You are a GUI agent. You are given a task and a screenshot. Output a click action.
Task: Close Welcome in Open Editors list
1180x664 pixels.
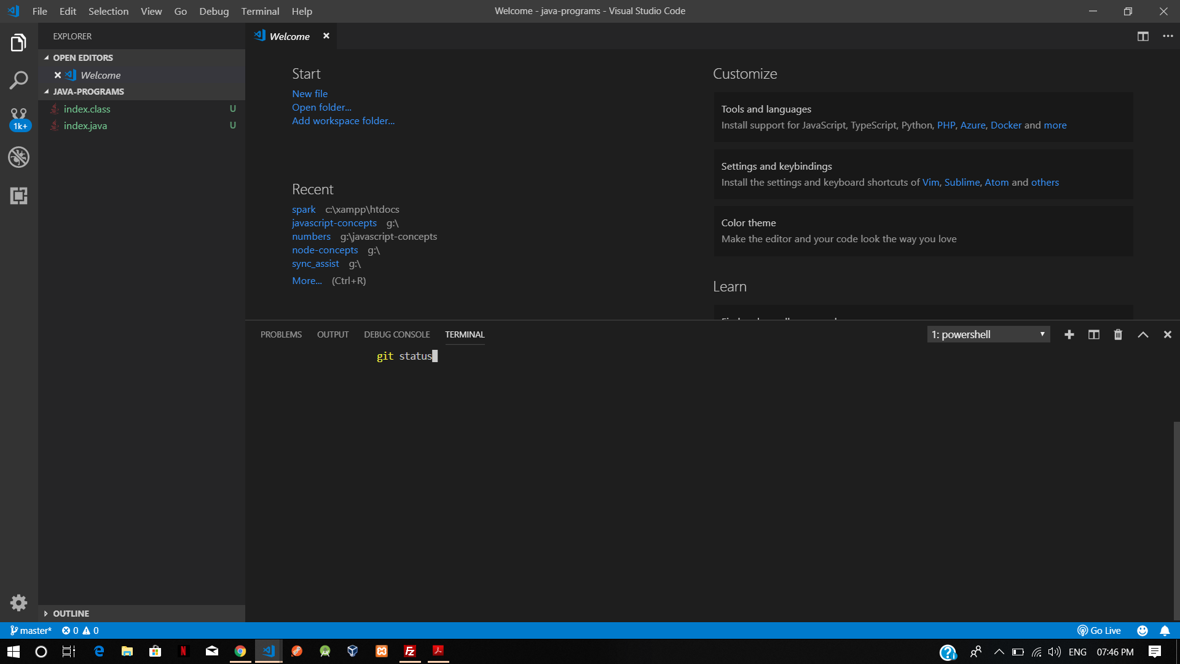click(58, 75)
